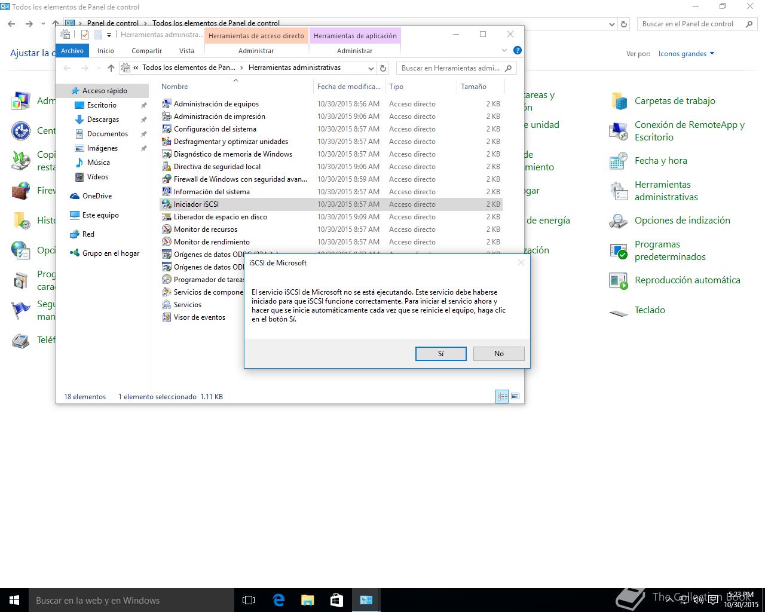Viewport: 765px width, 612px height.
Task: Sort by the Tipo column header
Action: point(421,87)
